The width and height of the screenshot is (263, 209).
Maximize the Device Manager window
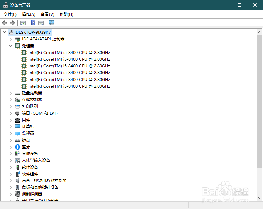tap(239, 5)
